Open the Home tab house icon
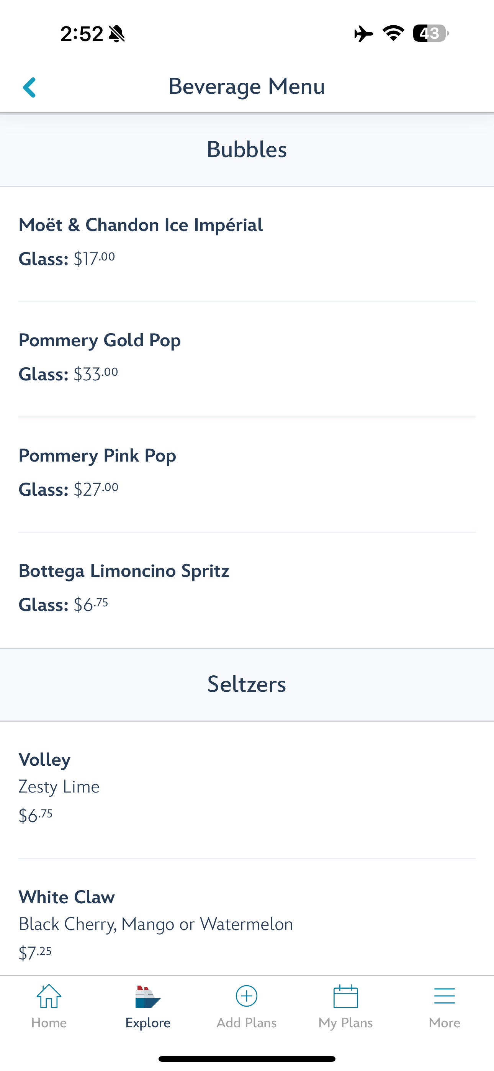The image size is (494, 1071). pos(49,996)
